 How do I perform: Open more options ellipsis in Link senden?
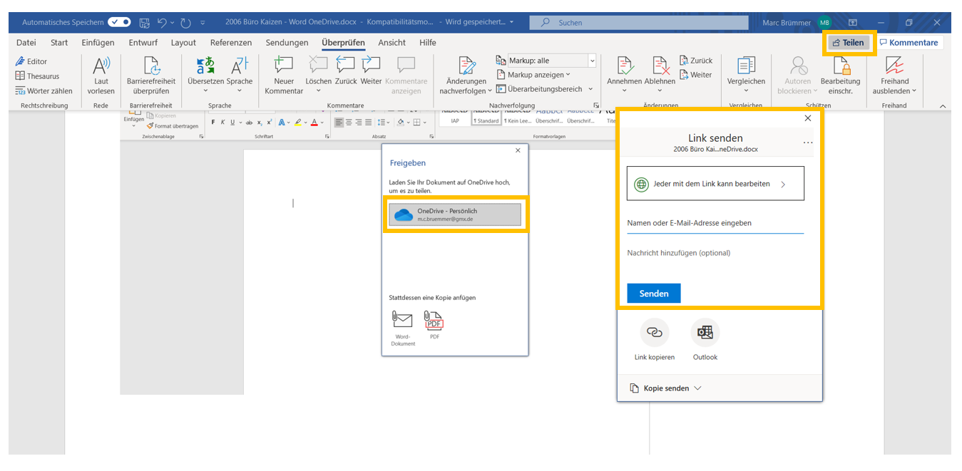(x=807, y=143)
